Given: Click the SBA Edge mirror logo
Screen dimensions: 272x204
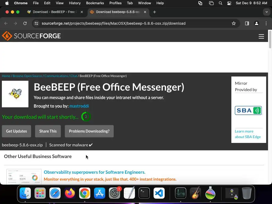Looking at the screenshot, I should coord(248,110).
